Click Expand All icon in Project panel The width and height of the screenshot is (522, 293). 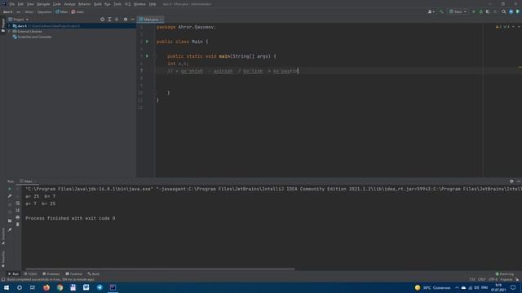(x=109, y=20)
